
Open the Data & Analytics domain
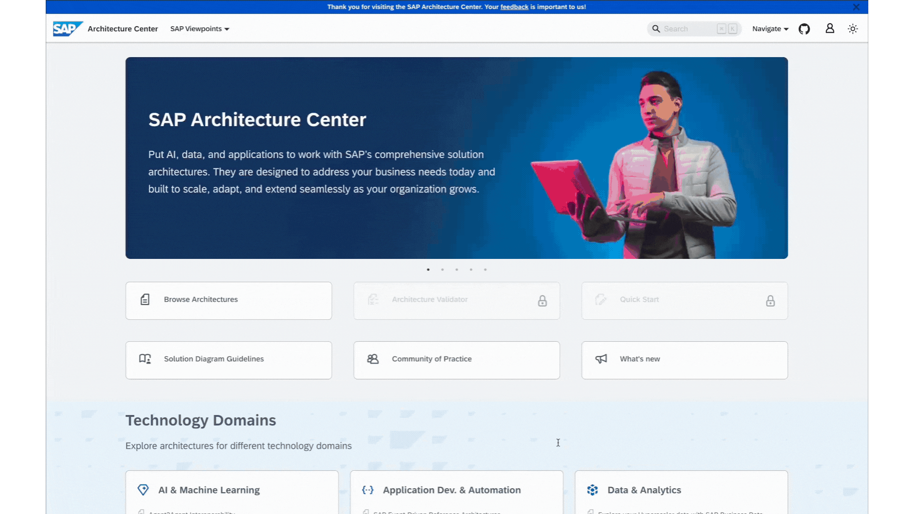644,490
